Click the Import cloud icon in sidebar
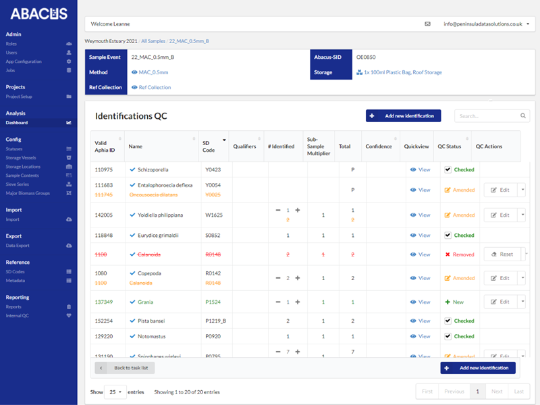The width and height of the screenshot is (540, 405). click(x=69, y=219)
